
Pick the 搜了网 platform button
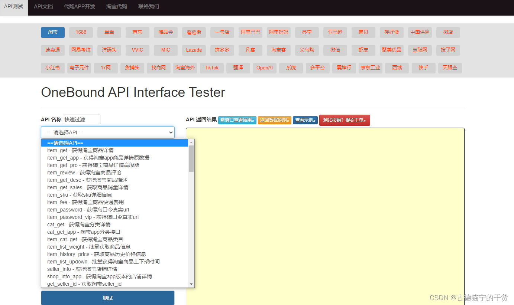(x=448, y=50)
